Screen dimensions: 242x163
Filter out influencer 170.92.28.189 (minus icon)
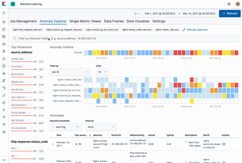(x=30, y=113)
